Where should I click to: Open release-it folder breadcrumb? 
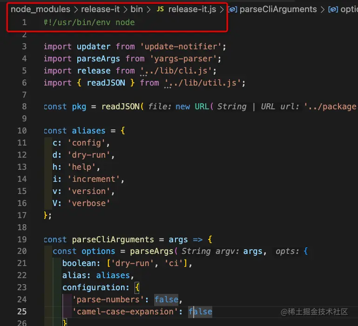(x=100, y=9)
